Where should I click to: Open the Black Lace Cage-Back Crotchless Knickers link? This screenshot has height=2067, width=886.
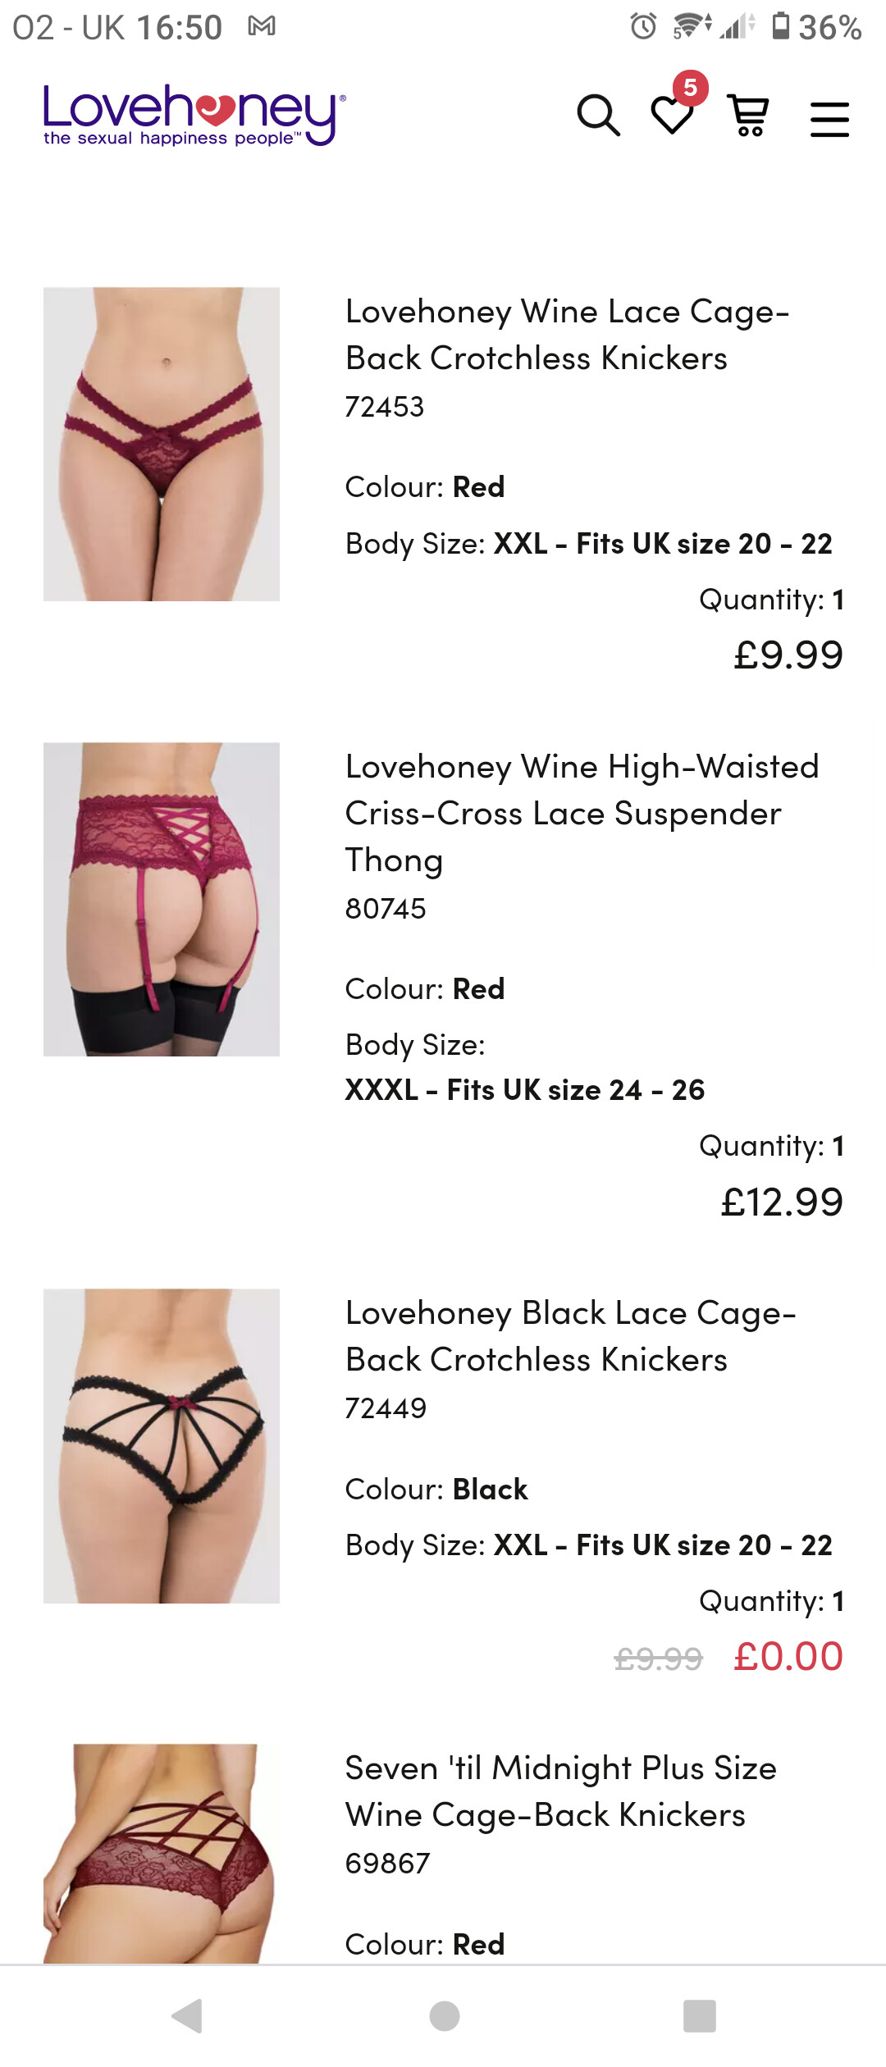coord(570,1336)
